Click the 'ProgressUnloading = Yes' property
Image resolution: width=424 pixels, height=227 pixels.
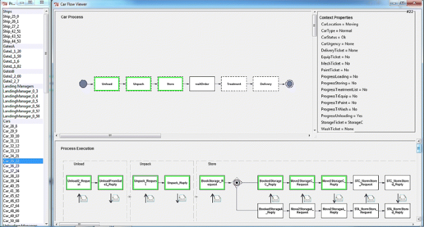[x=342, y=116]
